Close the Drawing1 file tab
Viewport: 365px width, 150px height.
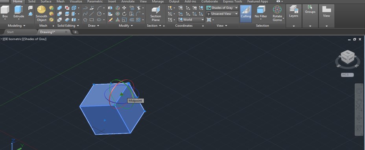66,32
